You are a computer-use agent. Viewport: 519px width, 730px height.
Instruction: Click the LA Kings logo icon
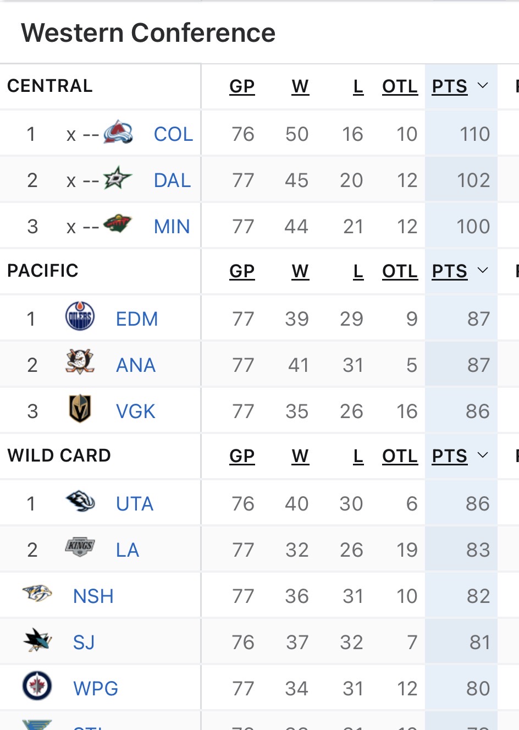click(x=80, y=547)
